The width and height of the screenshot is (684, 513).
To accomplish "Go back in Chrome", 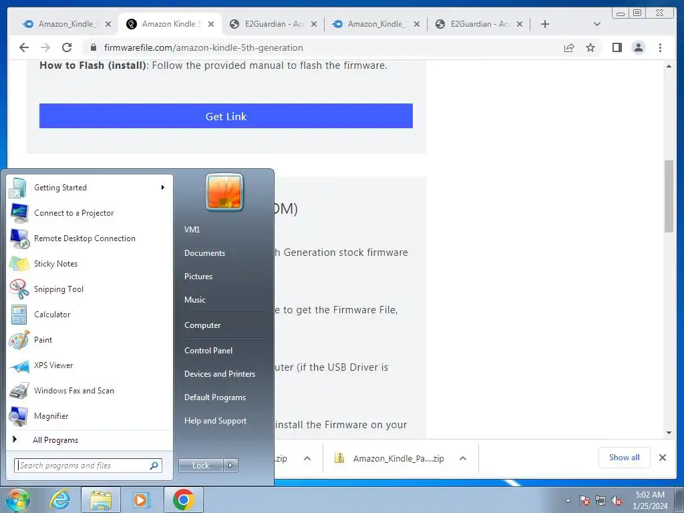I will click(24, 47).
